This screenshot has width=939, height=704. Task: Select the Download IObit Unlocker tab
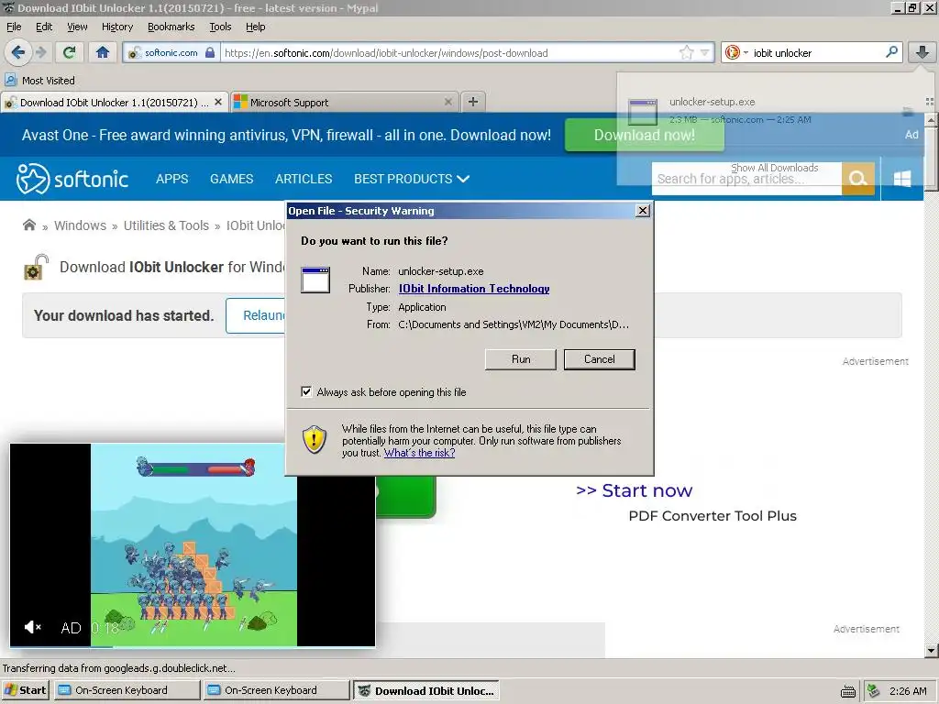pos(115,103)
